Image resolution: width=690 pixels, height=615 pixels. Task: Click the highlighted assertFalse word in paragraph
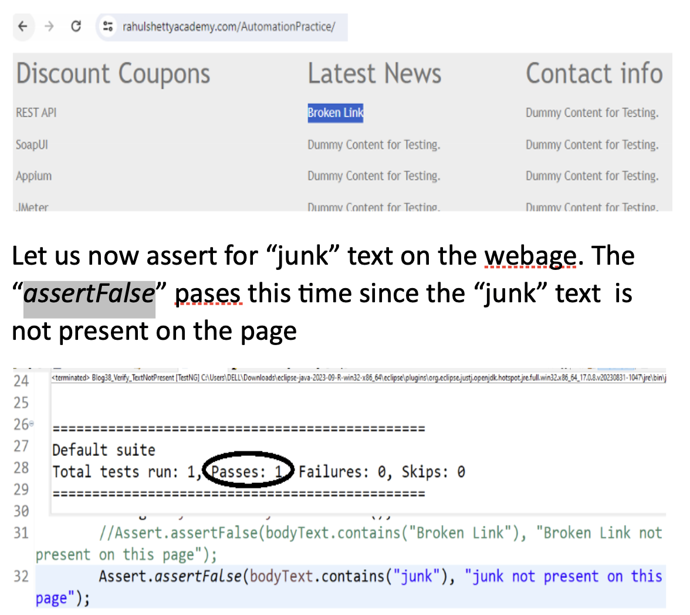click(89, 293)
